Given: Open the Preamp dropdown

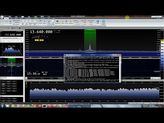Looking at the screenshot, I should 30,22.
